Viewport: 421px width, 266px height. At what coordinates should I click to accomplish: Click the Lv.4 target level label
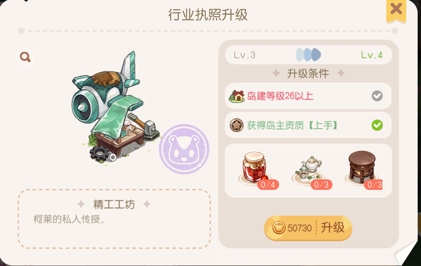coord(371,55)
